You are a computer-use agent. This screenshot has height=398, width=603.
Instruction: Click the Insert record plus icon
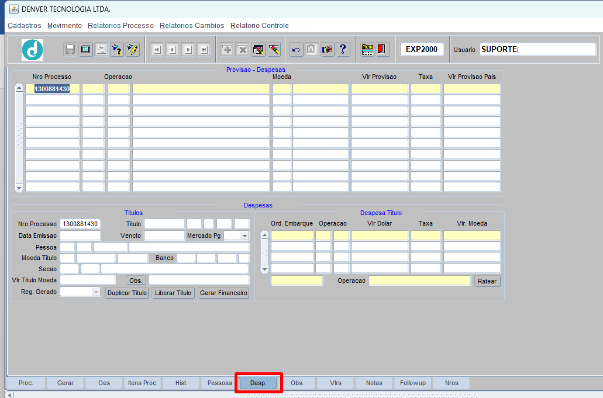227,50
